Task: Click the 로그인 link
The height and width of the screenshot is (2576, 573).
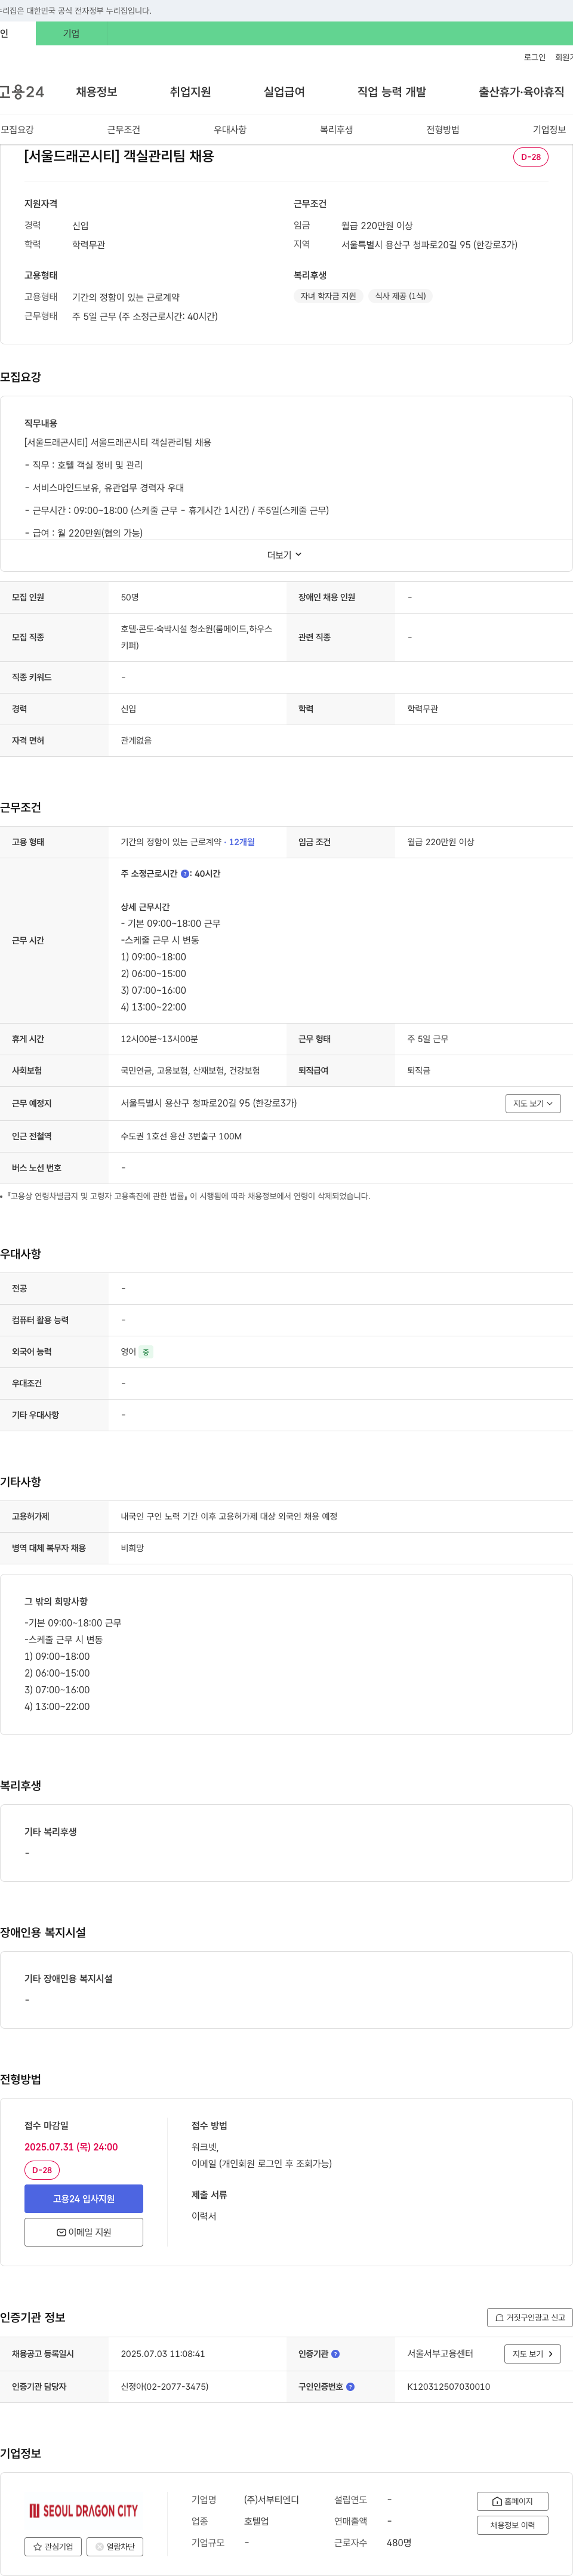Action: coord(534,57)
